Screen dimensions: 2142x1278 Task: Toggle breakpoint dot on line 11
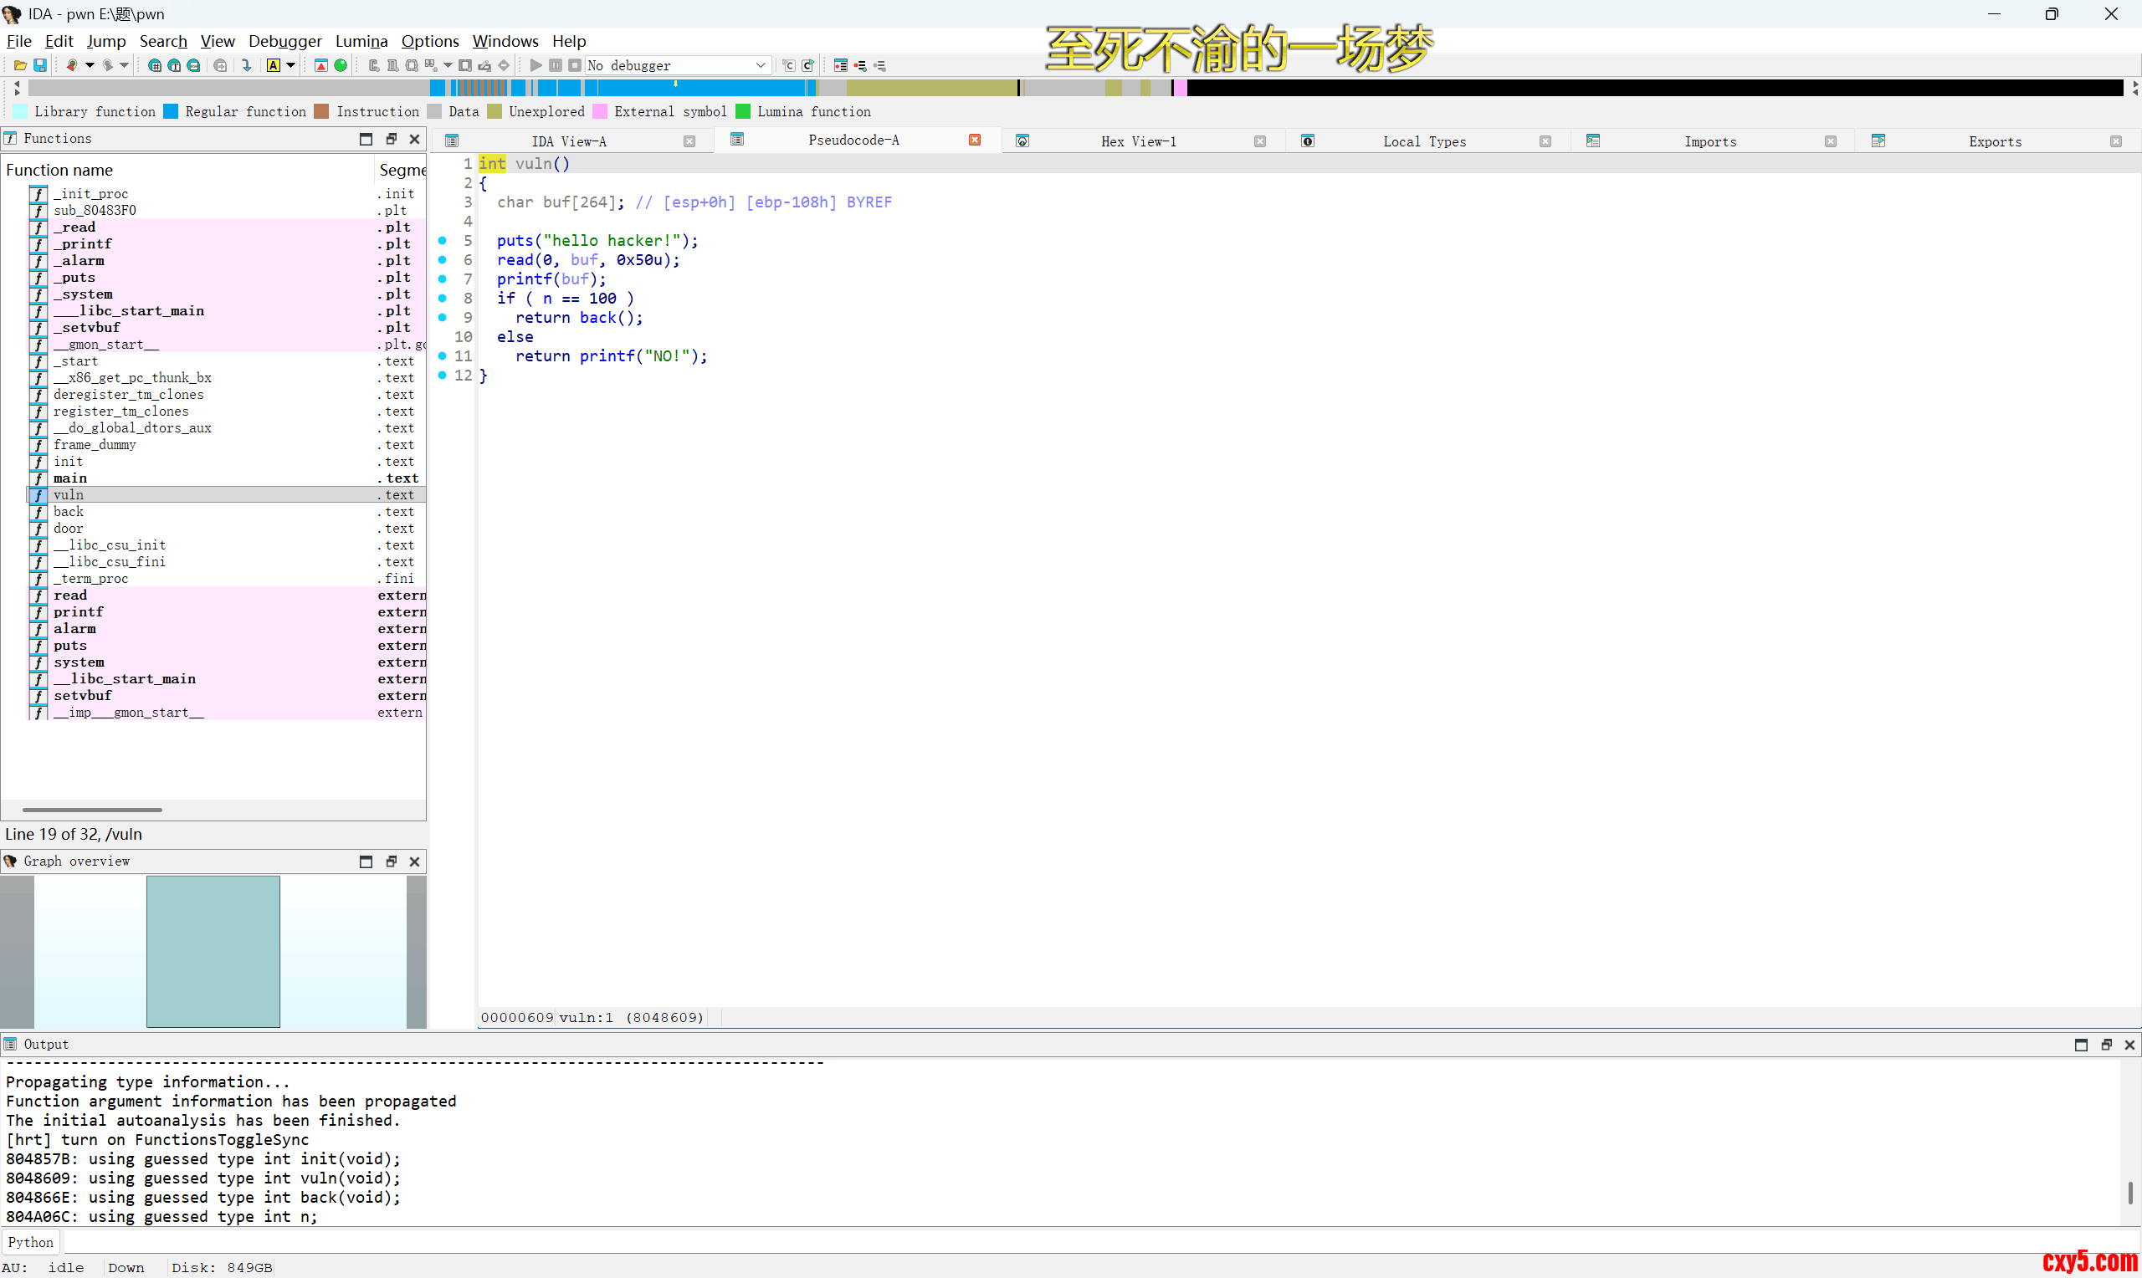click(x=443, y=355)
